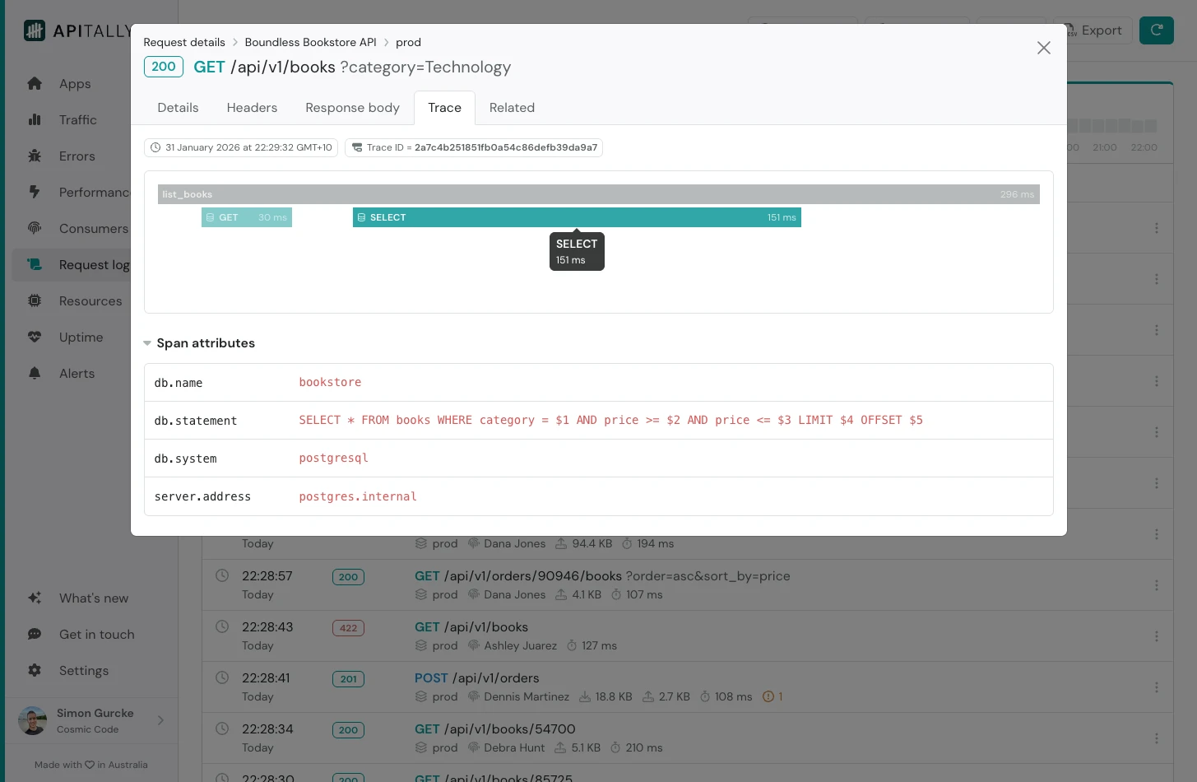Click the green refresh button
1197x782 pixels.
(1156, 30)
